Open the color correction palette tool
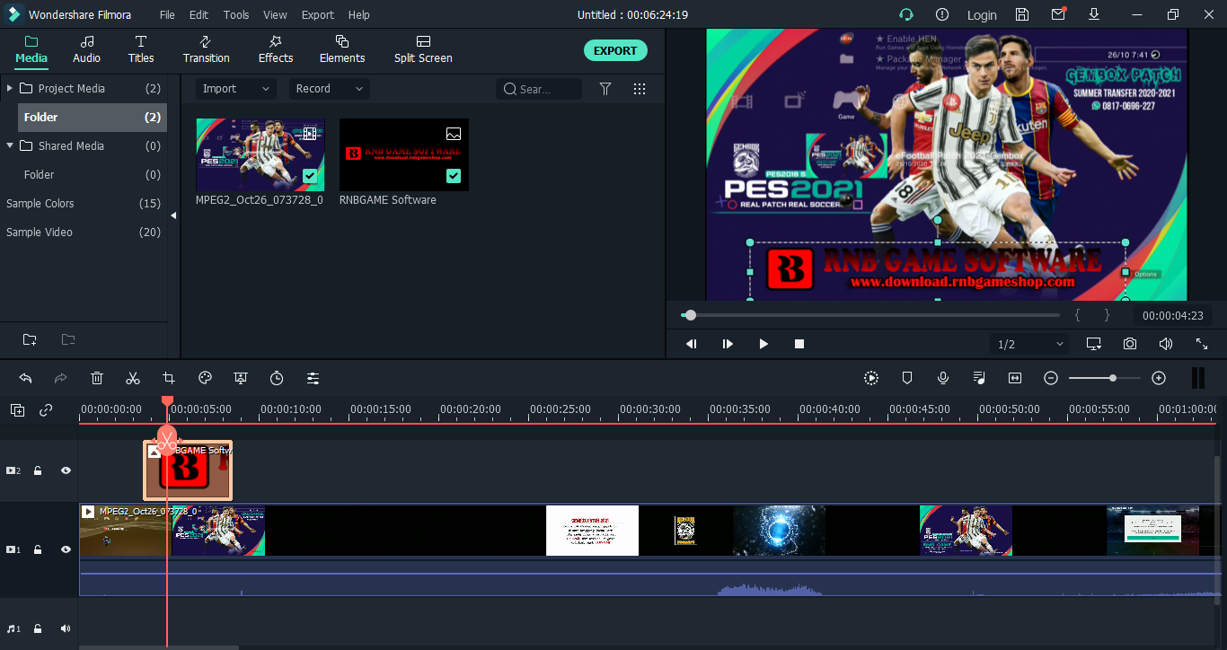Viewport: 1227px width, 650px height. tap(205, 378)
